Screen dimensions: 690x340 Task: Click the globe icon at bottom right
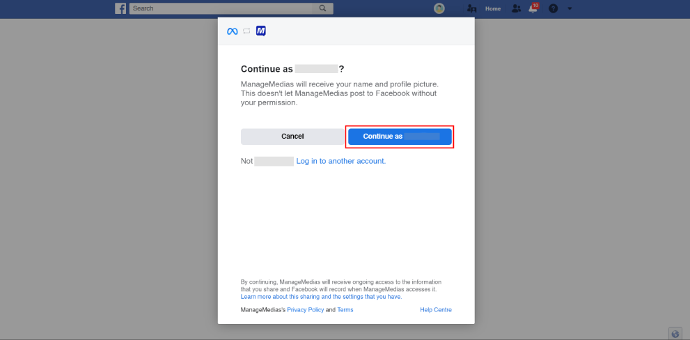coord(675,334)
